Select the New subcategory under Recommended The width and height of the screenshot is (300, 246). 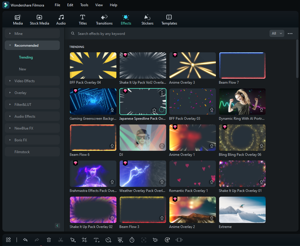coord(23,69)
